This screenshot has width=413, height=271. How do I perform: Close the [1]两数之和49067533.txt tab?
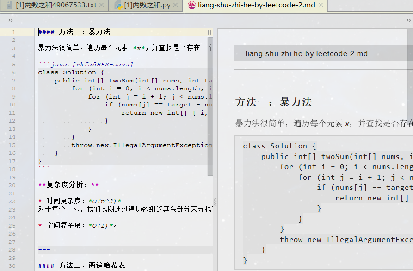(x=102, y=5)
